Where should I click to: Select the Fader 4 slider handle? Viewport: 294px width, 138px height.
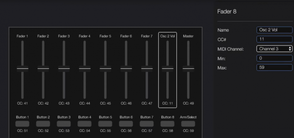point(85,68)
